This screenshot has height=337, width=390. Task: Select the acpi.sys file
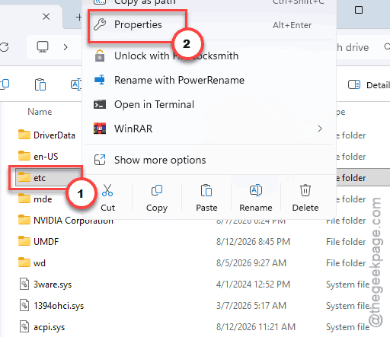49,327
